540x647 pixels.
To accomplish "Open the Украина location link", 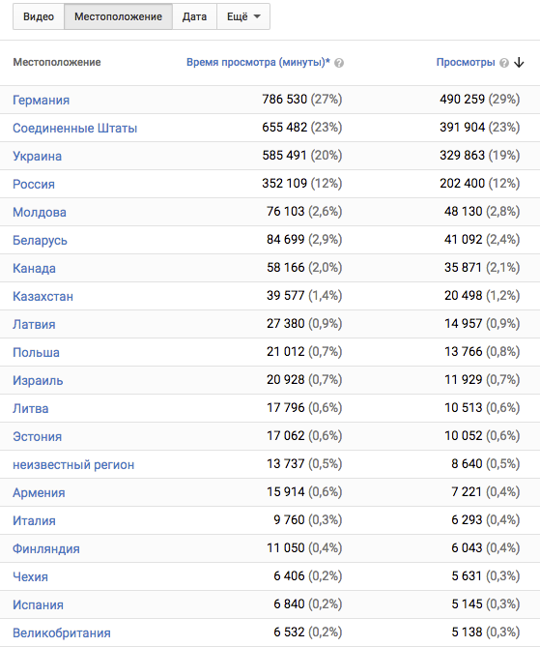I will pos(37,156).
